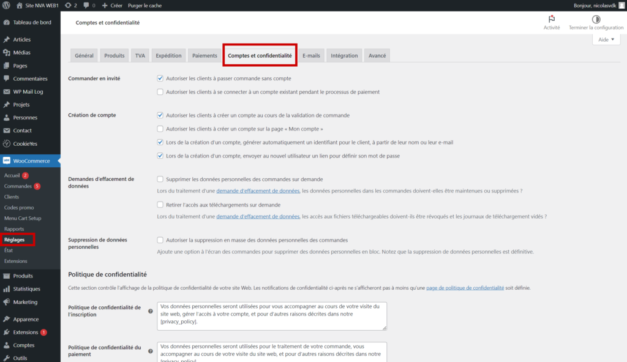
Task: Click the Outils wrench icon
Action: (6, 358)
